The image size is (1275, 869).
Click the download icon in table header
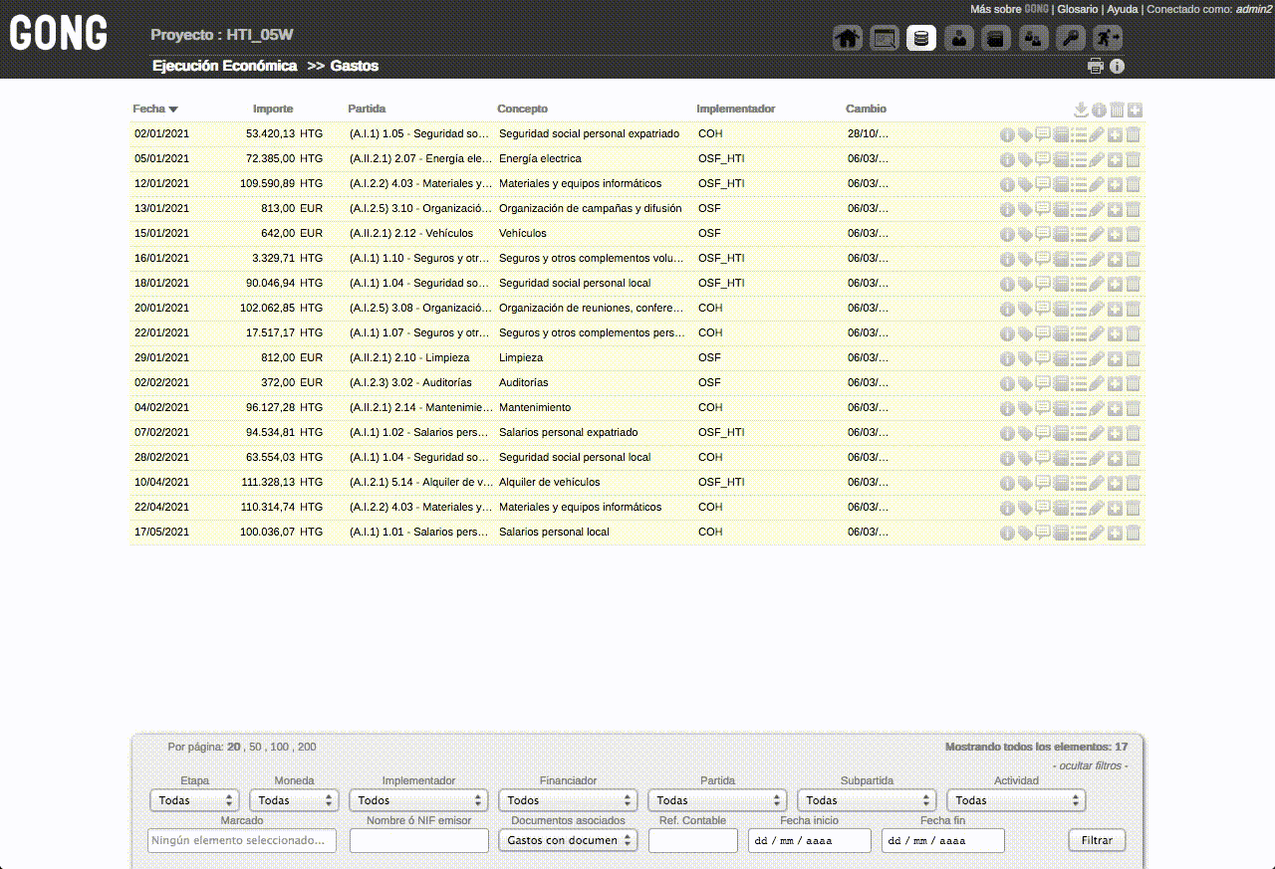click(1081, 109)
